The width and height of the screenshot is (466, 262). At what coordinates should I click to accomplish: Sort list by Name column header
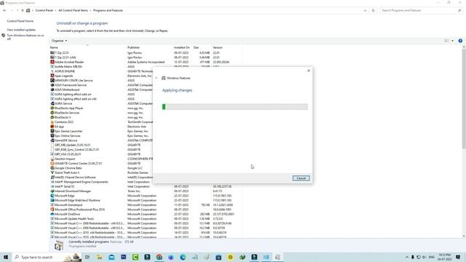pos(54,47)
